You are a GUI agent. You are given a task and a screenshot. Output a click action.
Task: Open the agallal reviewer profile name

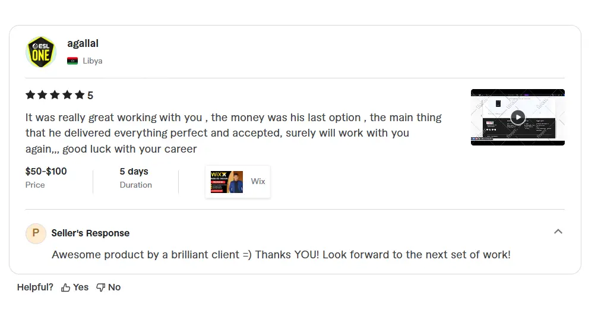(x=83, y=43)
